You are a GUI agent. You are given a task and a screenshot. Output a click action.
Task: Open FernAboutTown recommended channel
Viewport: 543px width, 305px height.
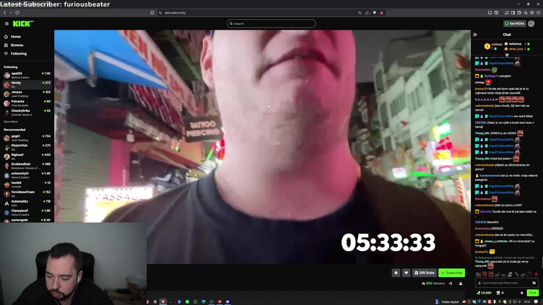click(27, 194)
